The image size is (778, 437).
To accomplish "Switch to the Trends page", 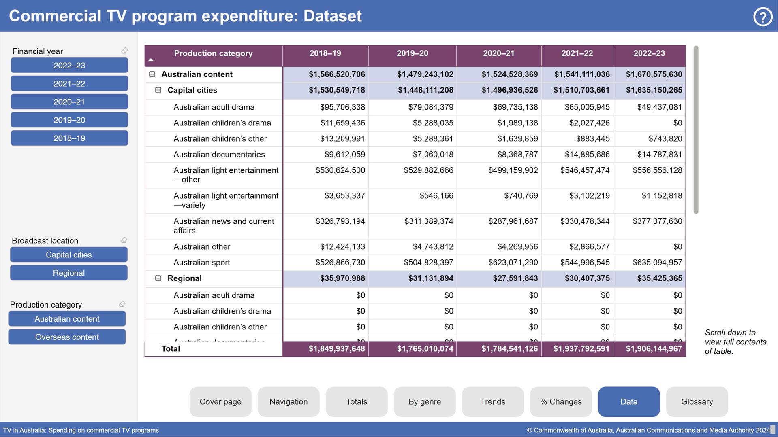I will pos(493,402).
